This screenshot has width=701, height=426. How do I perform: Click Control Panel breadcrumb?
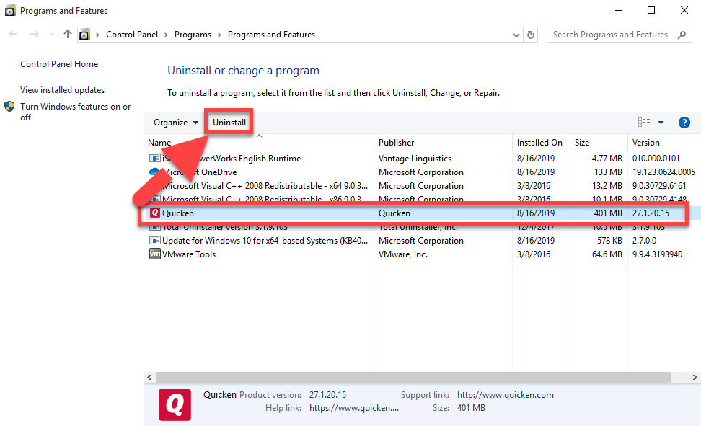pyautogui.click(x=132, y=35)
